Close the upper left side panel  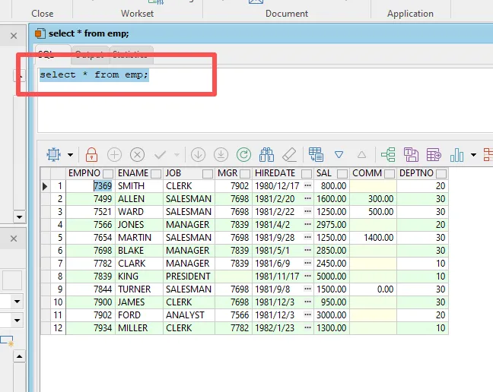click(14, 36)
